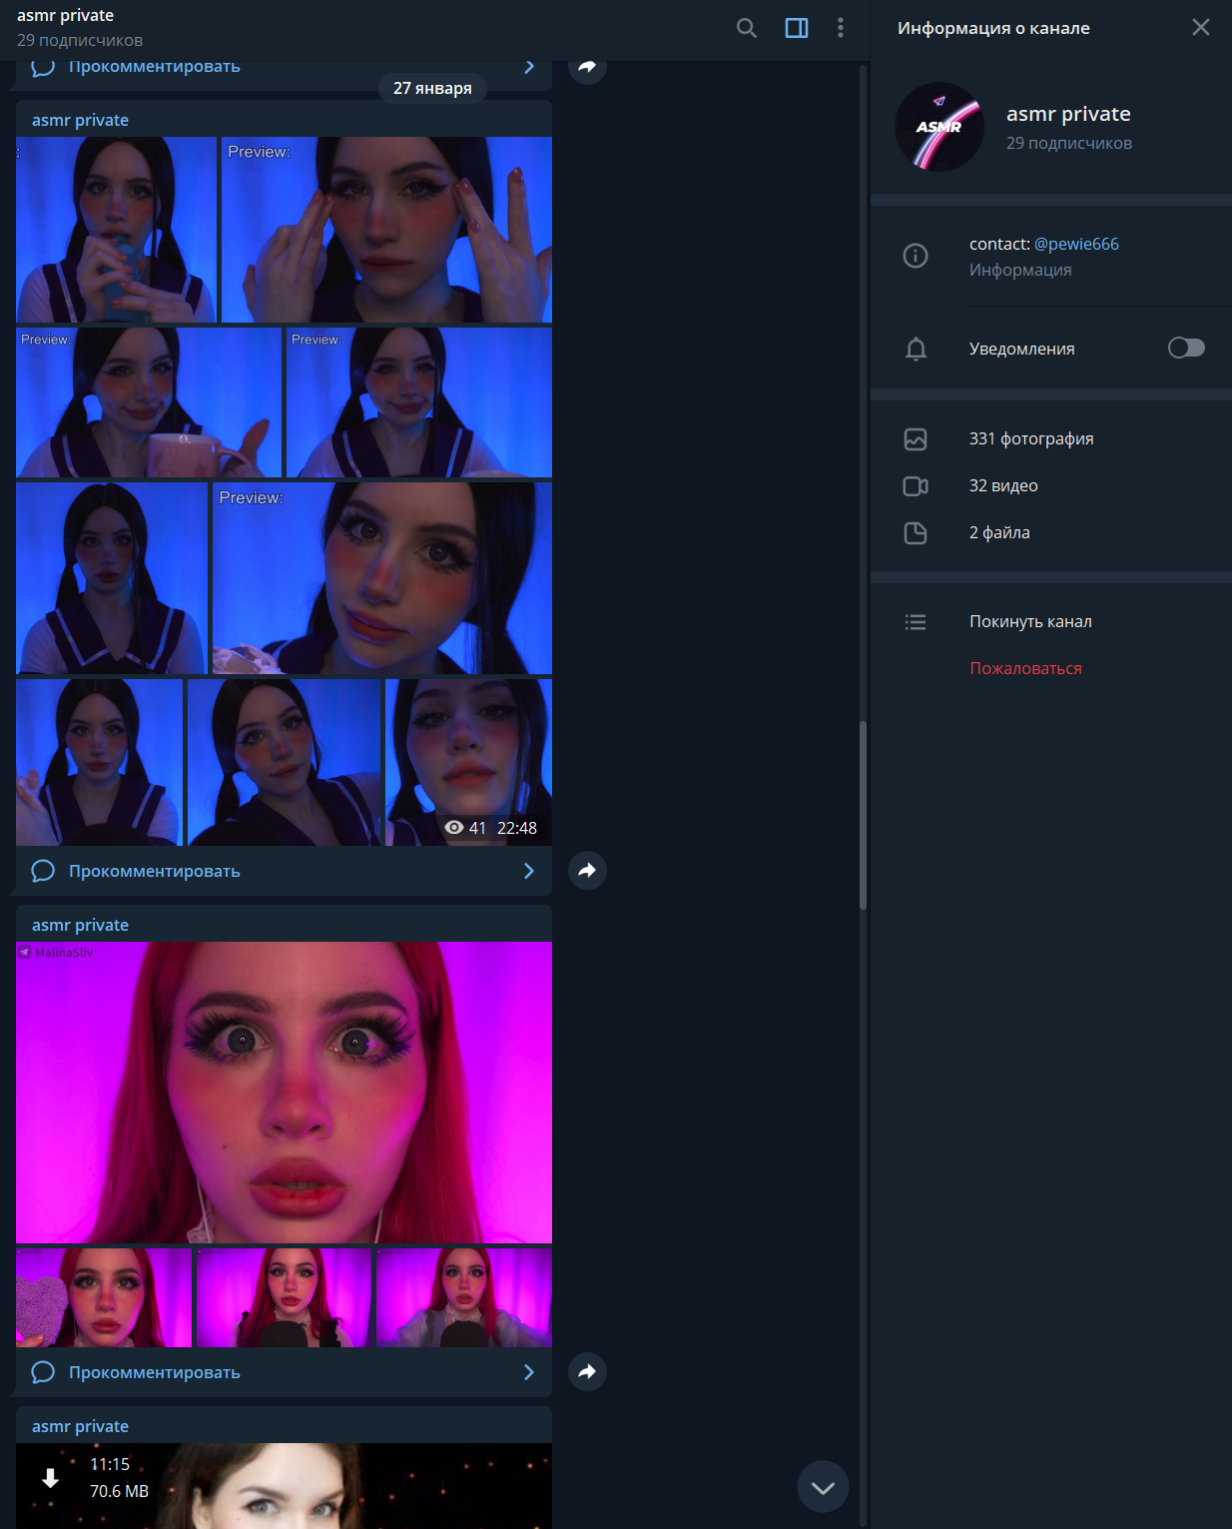Forward the pink photo album post
The height and width of the screenshot is (1529, 1232).
tap(587, 1371)
